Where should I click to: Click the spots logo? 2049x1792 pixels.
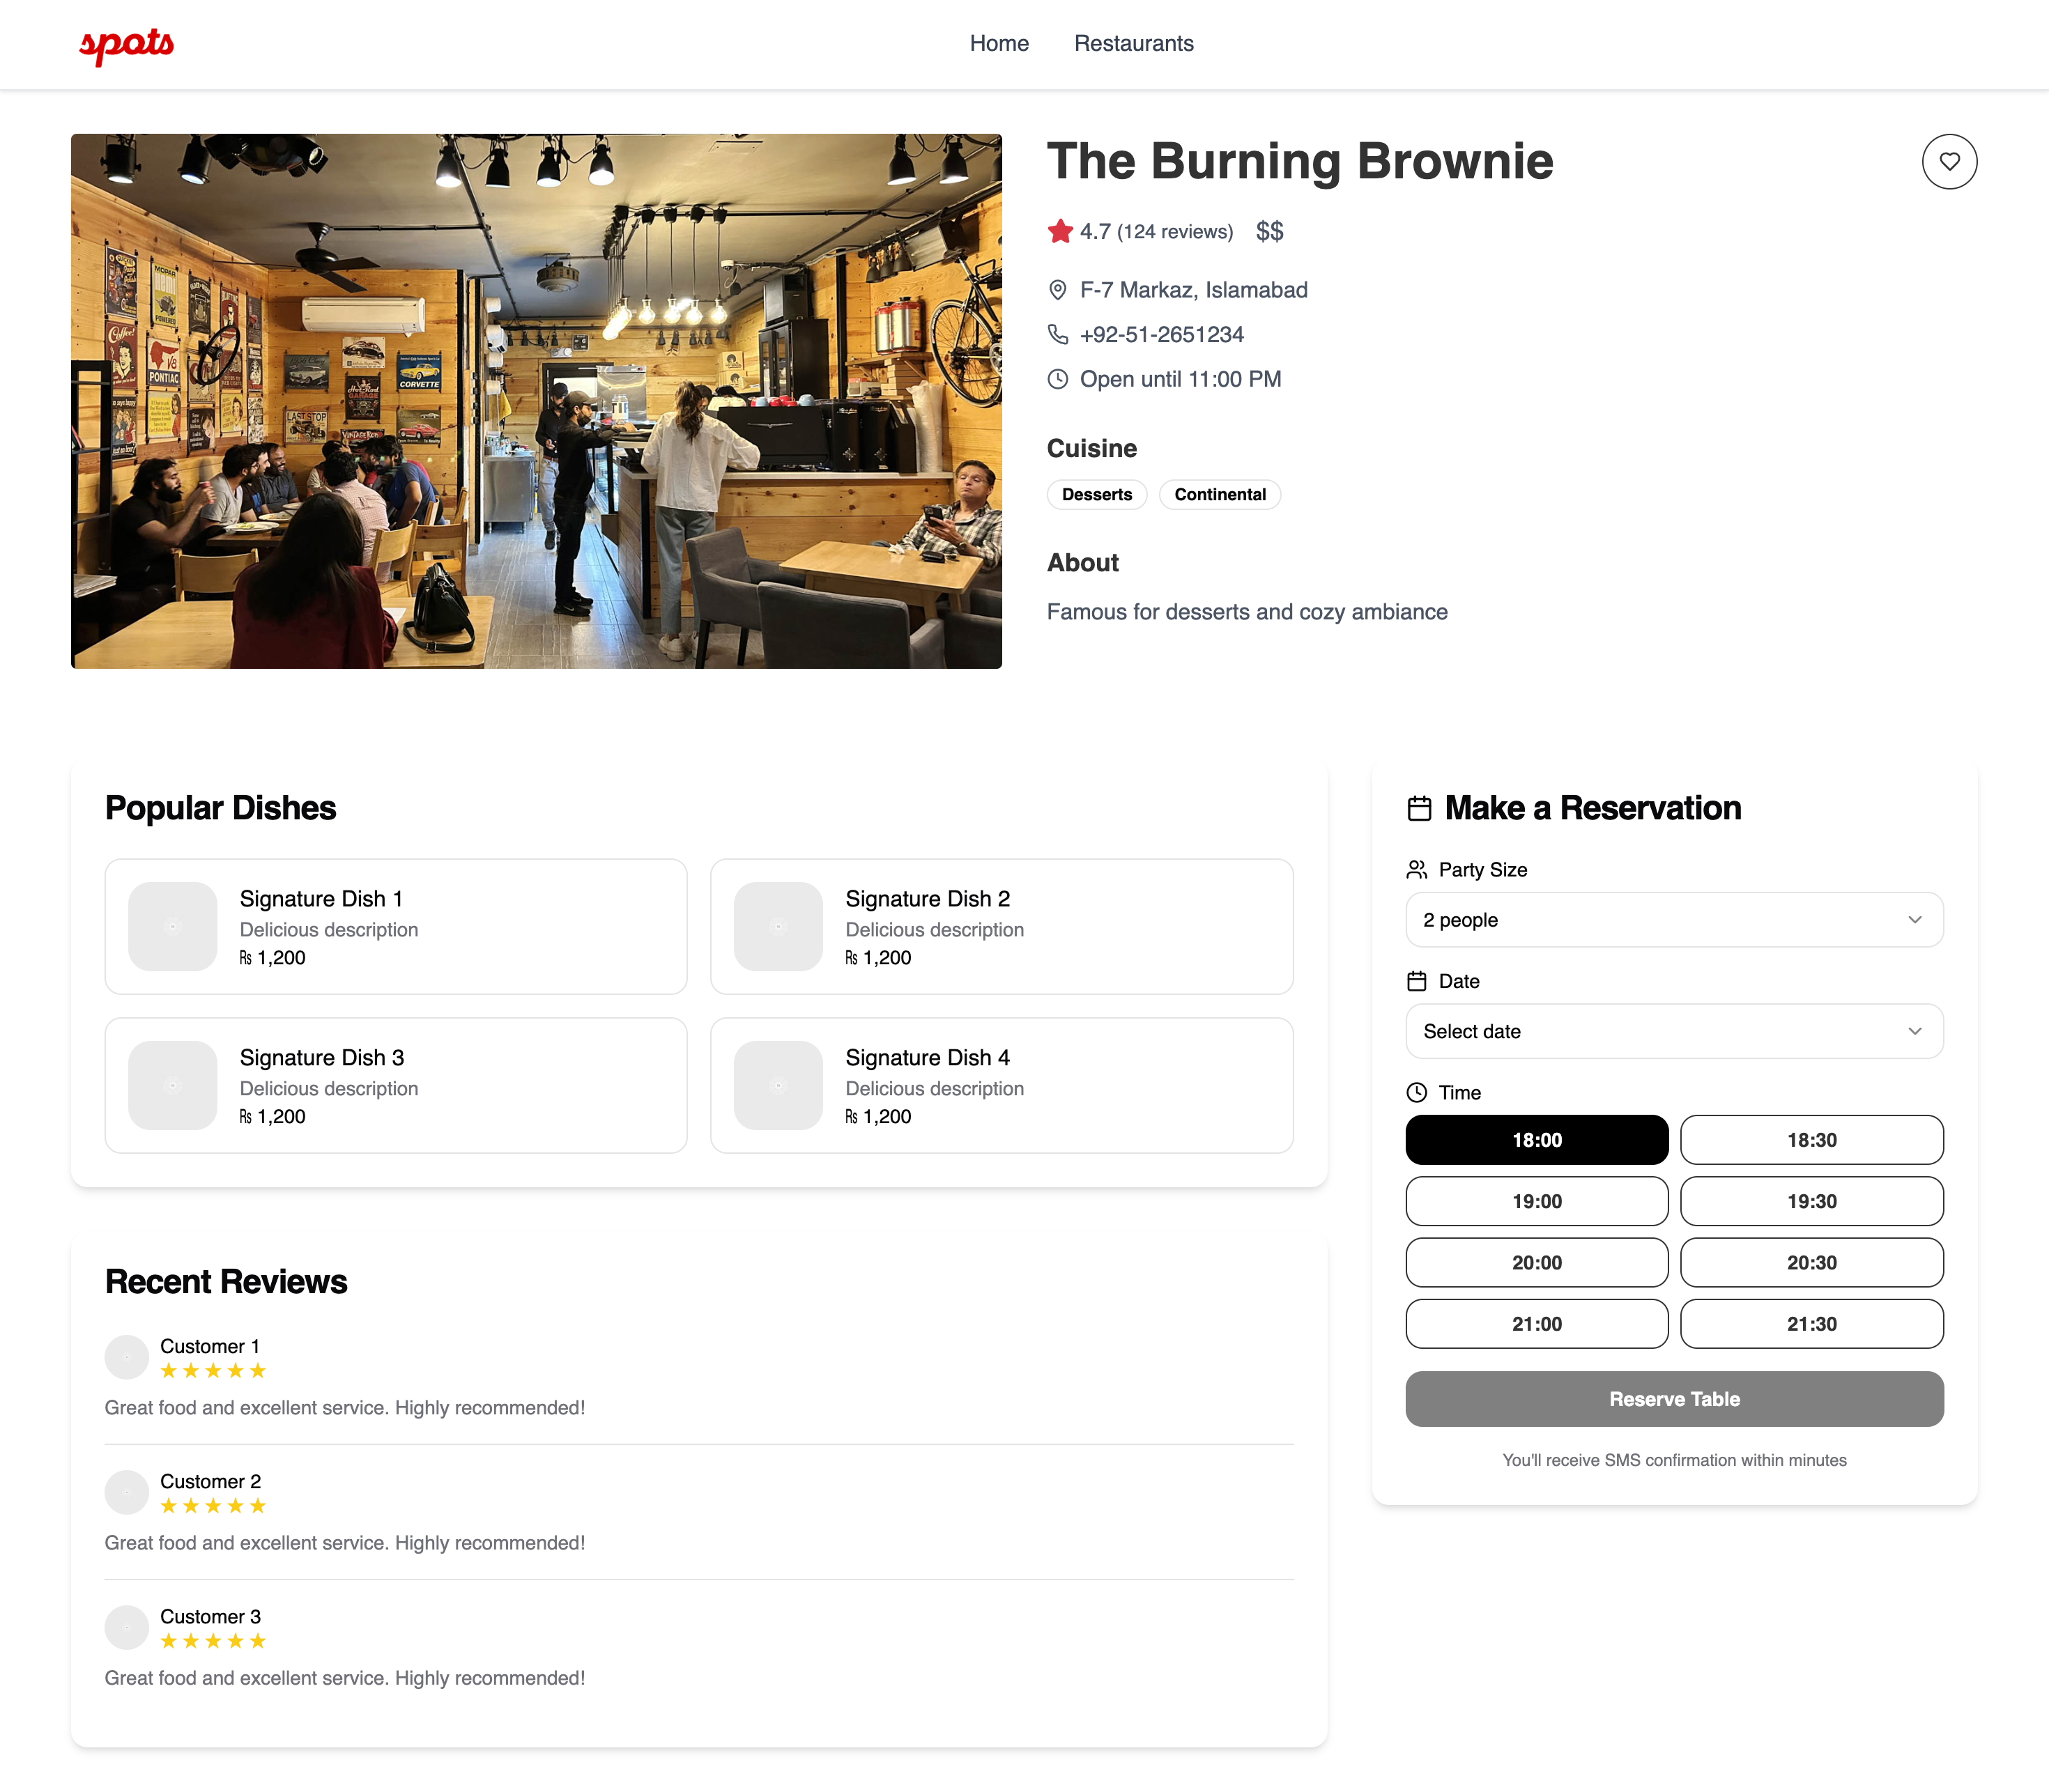coord(126,44)
